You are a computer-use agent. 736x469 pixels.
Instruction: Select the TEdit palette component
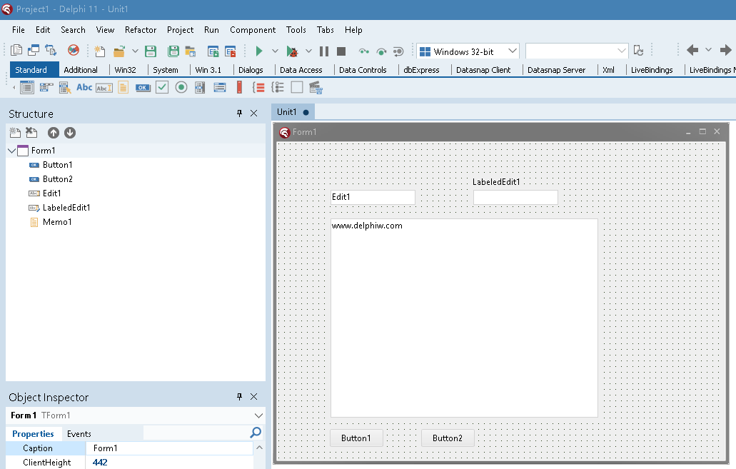(104, 87)
